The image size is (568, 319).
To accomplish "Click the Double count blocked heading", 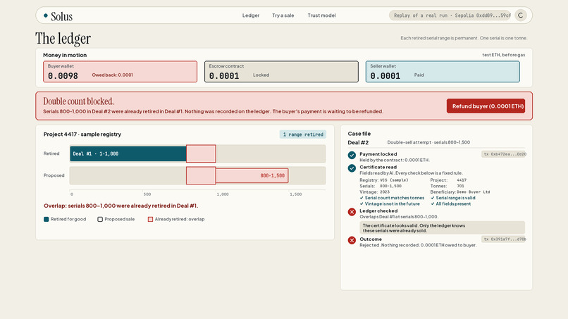I will click(79, 101).
